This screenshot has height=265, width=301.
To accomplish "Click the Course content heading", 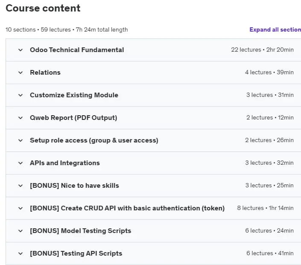I will tap(43, 8).
